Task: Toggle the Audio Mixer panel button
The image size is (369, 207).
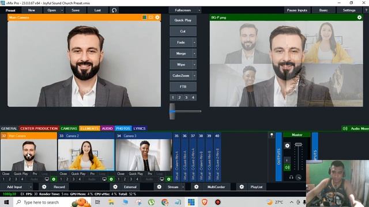Action: point(355,128)
